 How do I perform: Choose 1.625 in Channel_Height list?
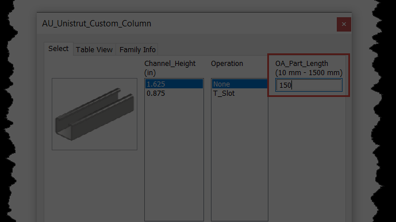coord(174,84)
